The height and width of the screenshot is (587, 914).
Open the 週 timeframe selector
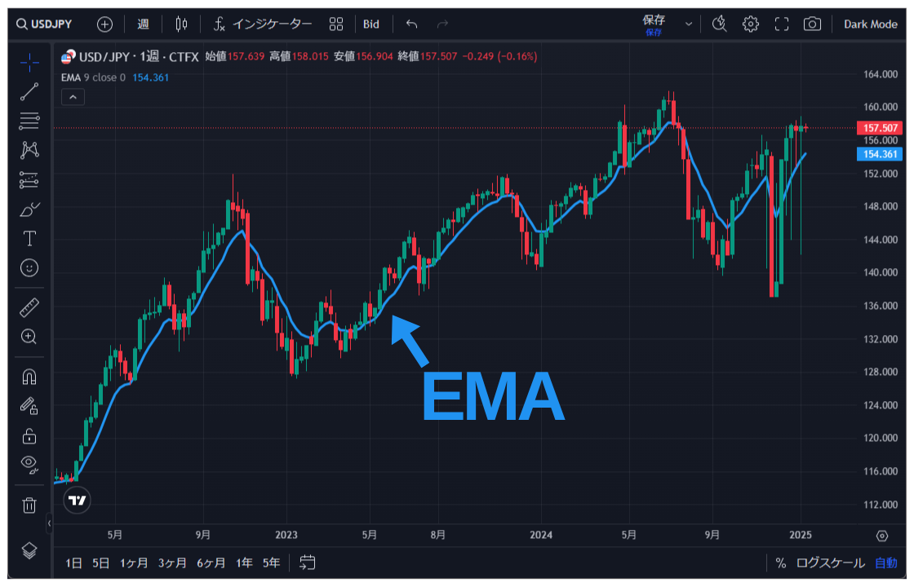(143, 24)
